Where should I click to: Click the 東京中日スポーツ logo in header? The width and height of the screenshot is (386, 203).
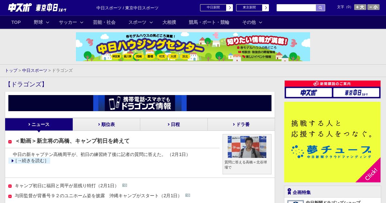click(x=51, y=8)
